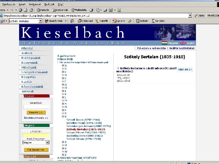This screenshot has width=219, height=164.
Task: Open the Kedvencek favorites toolbar button
Action: pyautogui.click(x=60, y=10)
